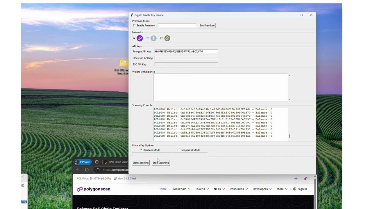The height and width of the screenshot is (209, 372).
Task: Click the scanner app feather title icon
Action: 132,15
